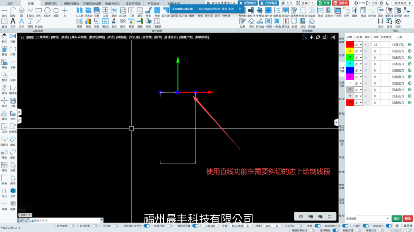Click the 特性匹 property match icon
This screenshot has width=414, height=232.
point(105,23)
